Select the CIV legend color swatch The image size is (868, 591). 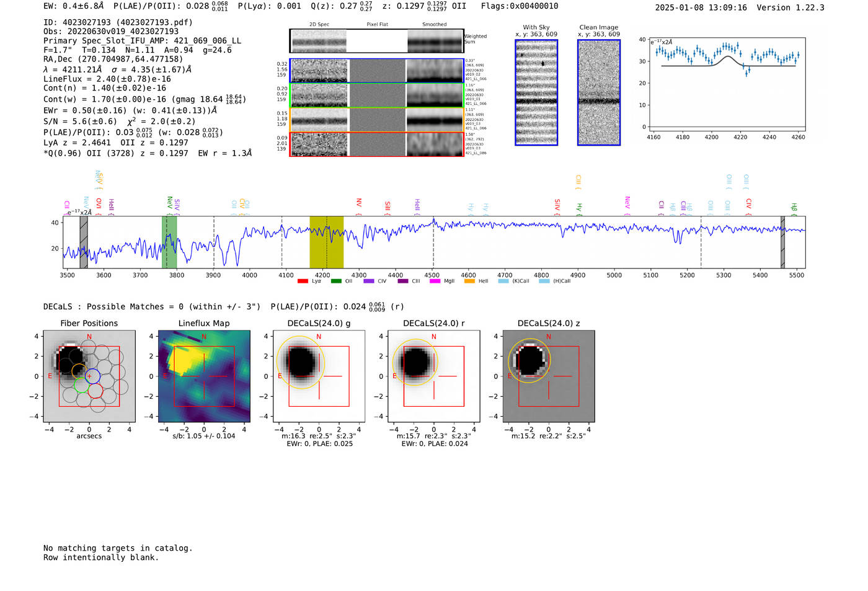369,282
